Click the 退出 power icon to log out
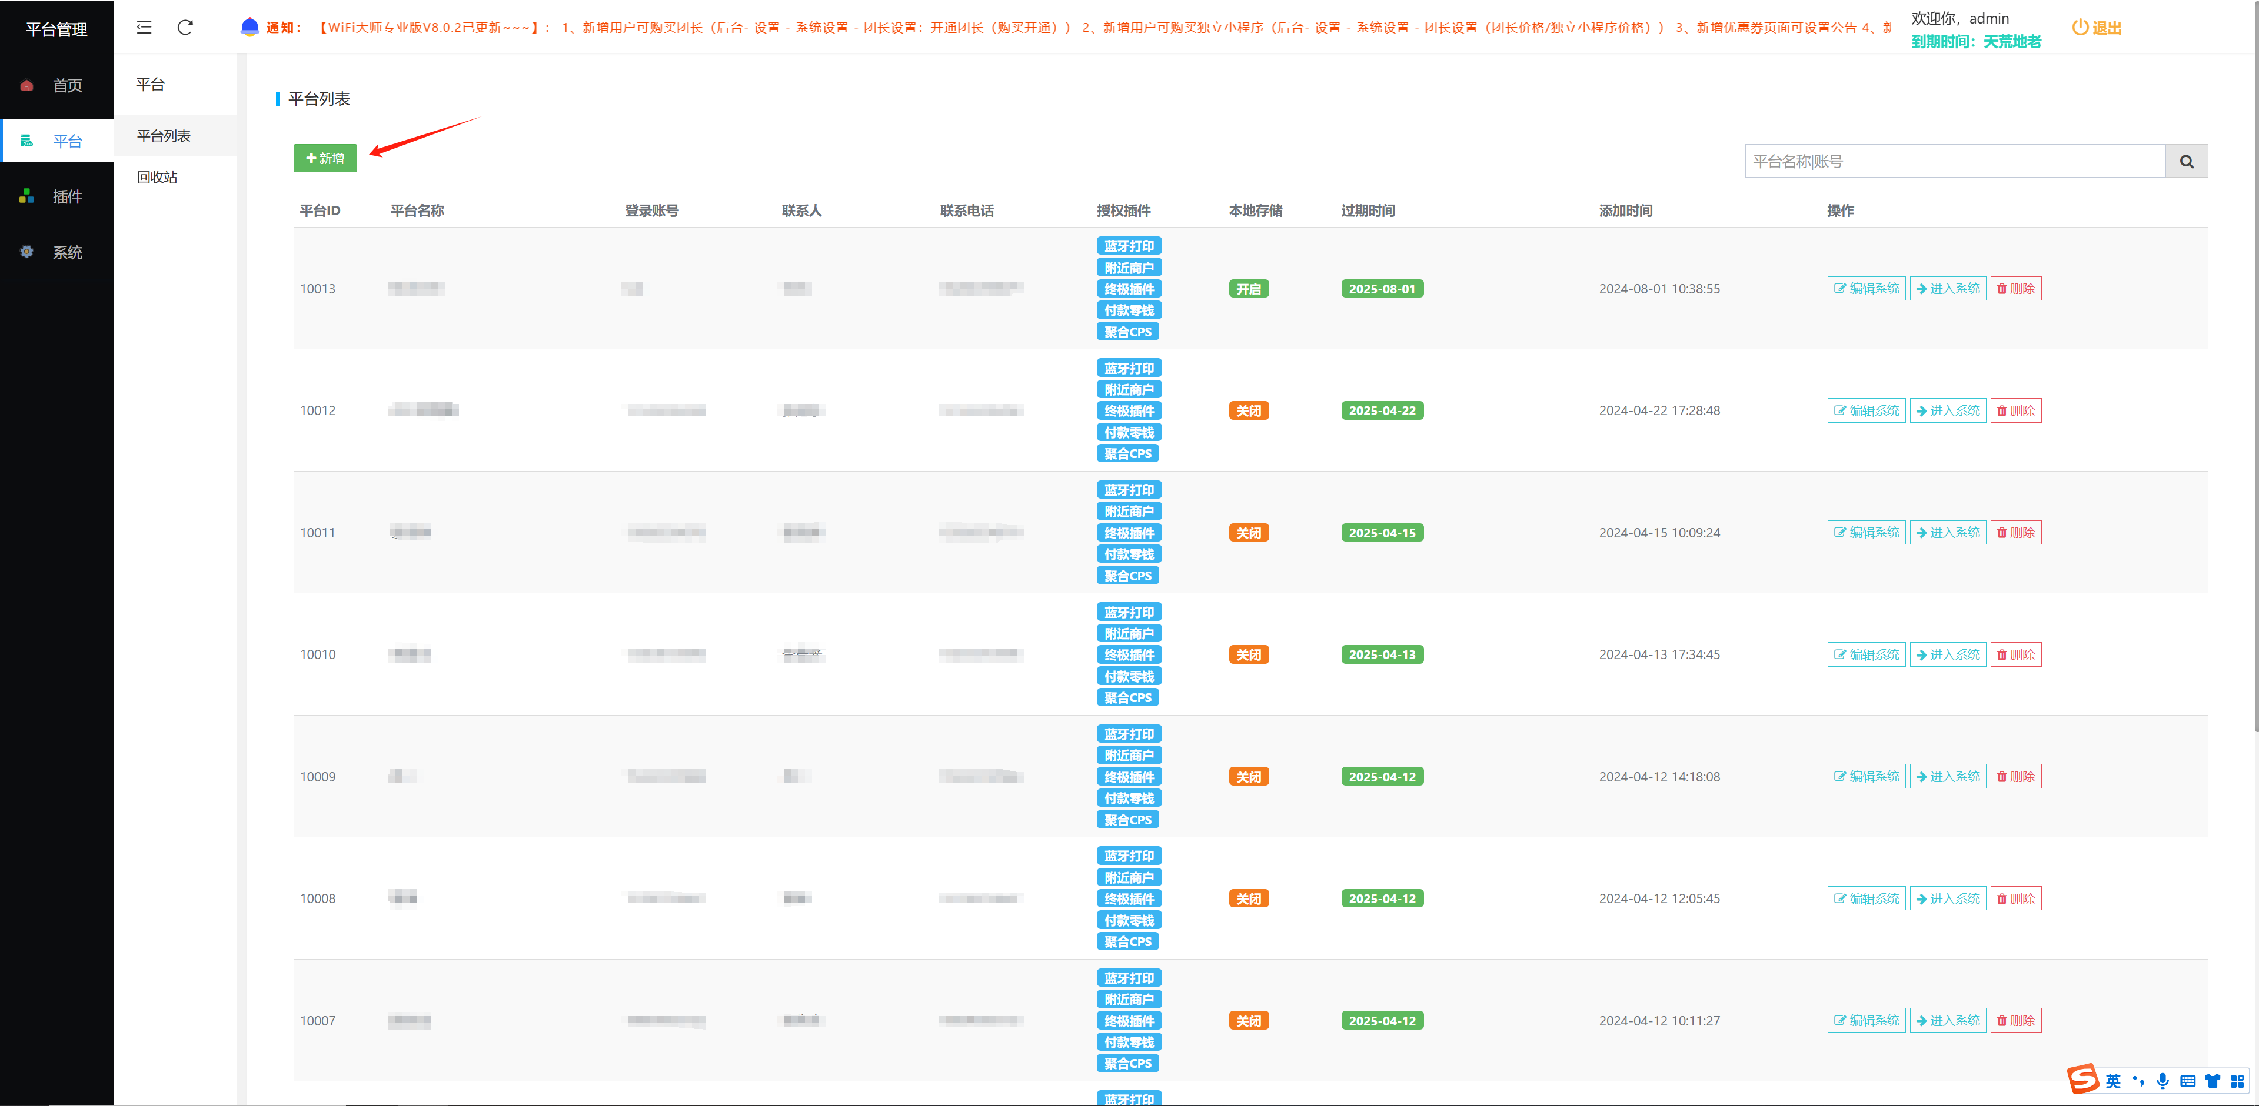2259x1106 pixels. click(x=2080, y=27)
